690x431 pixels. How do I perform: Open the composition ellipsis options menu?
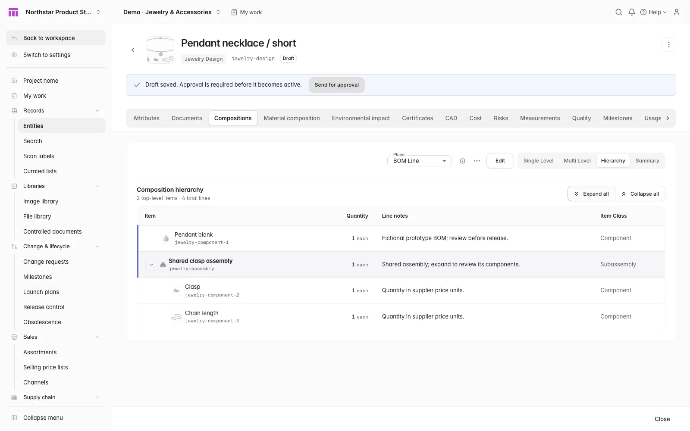click(x=477, y=161)
